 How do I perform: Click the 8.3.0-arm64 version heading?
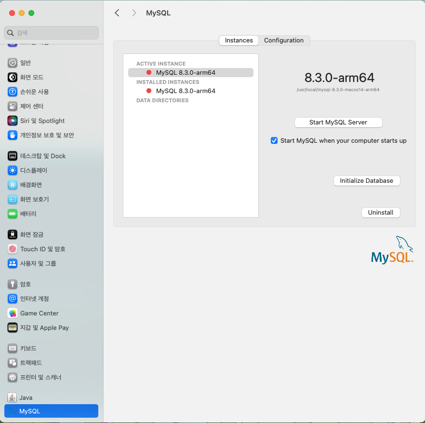pyautogui.click(x=339, y=78)
